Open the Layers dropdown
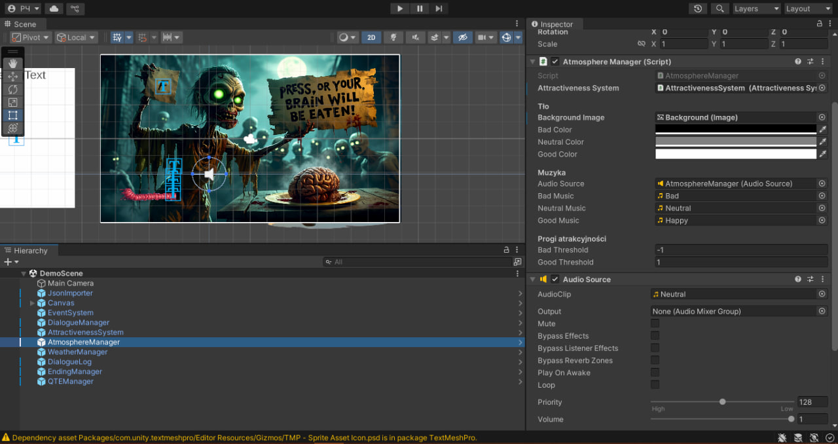This screenshot has height=444, width=838. tap(756, 9)
